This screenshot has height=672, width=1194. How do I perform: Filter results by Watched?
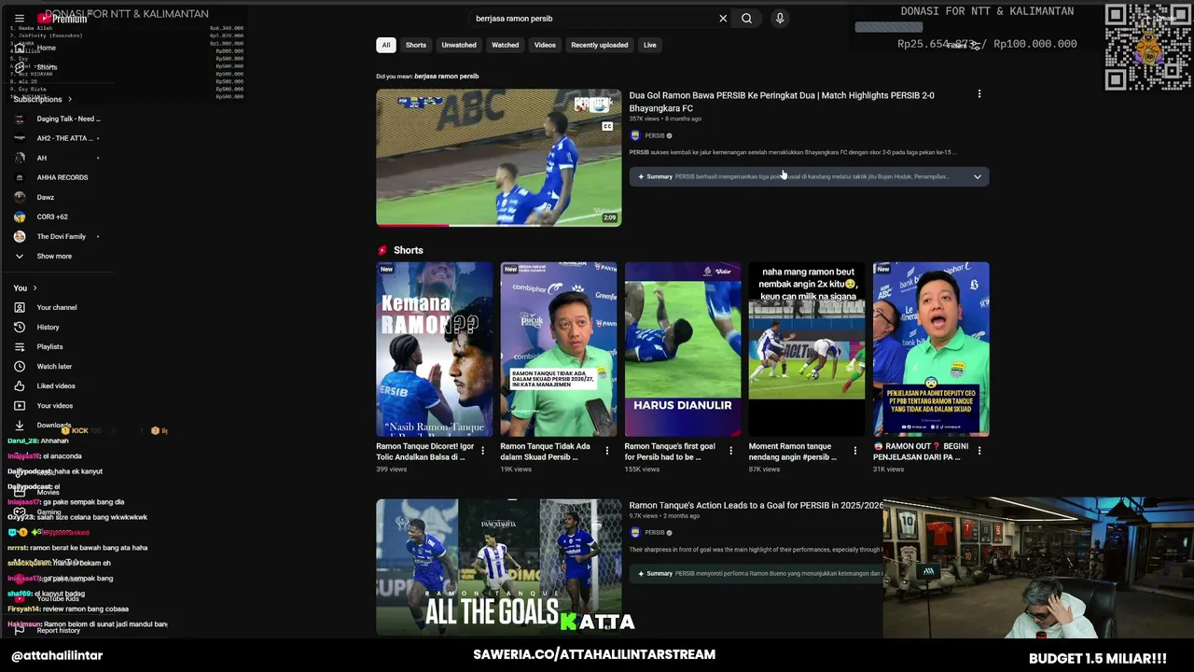[505, 45]
